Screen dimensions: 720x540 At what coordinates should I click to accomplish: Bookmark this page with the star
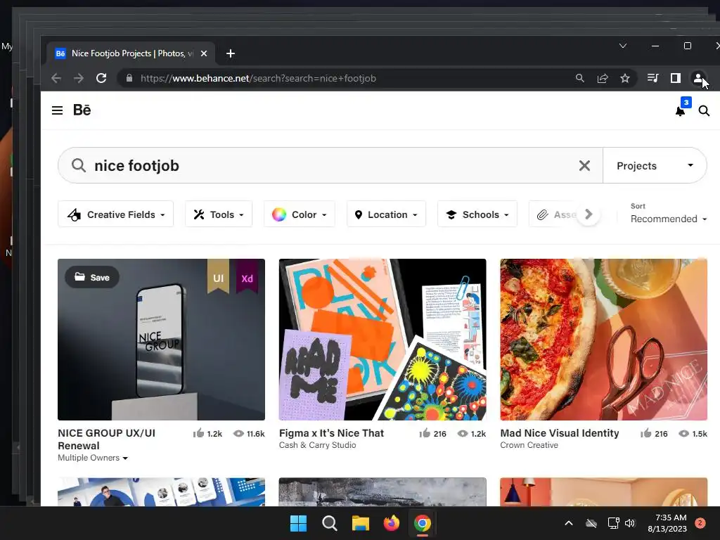(625, 78)
